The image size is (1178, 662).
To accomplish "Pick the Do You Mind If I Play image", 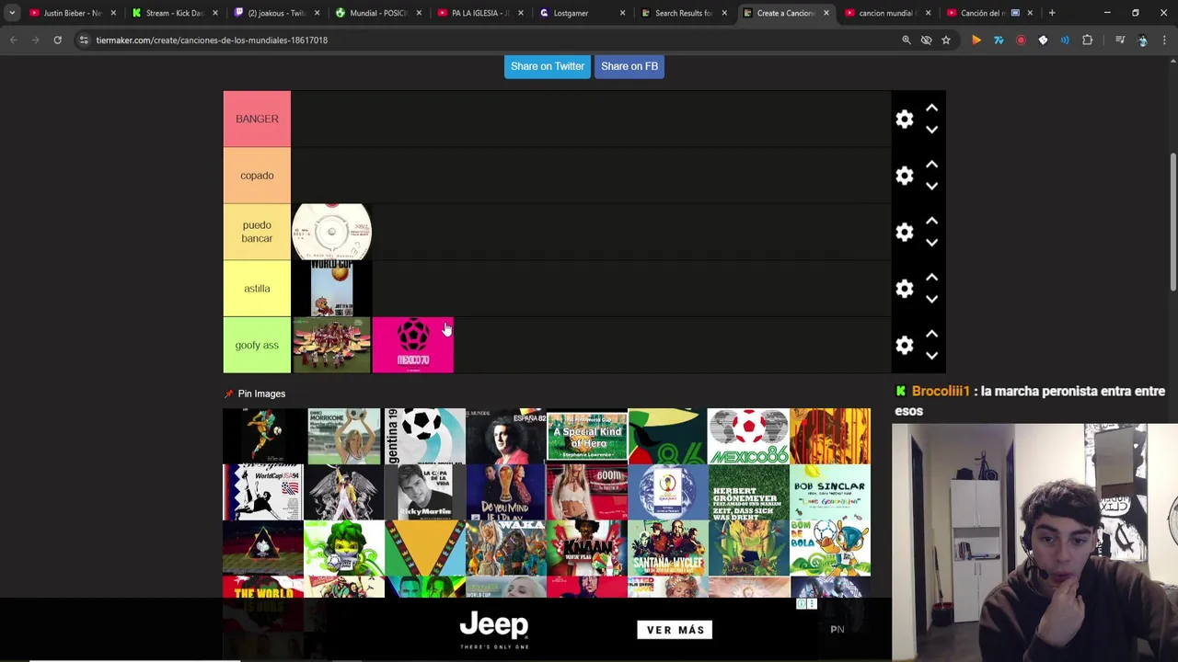I will pos(505,492).
